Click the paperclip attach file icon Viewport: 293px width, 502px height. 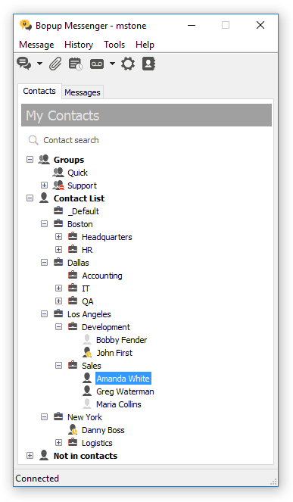pyautogui.click(x=55, y=64)
